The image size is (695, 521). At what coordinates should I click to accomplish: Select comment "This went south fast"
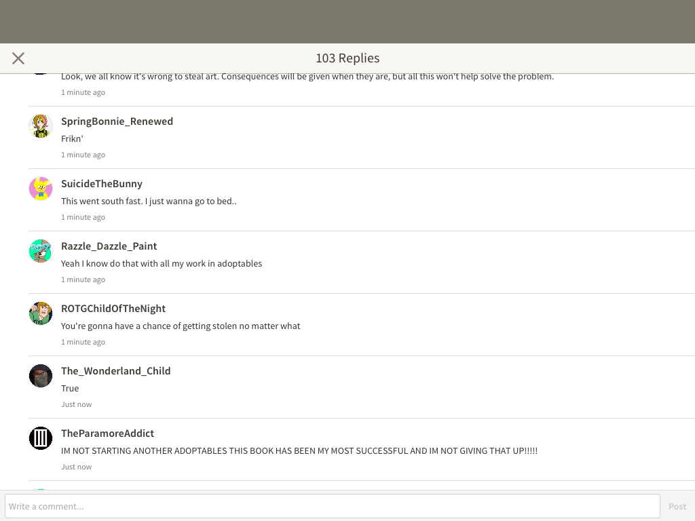click(x=149, y=201)
